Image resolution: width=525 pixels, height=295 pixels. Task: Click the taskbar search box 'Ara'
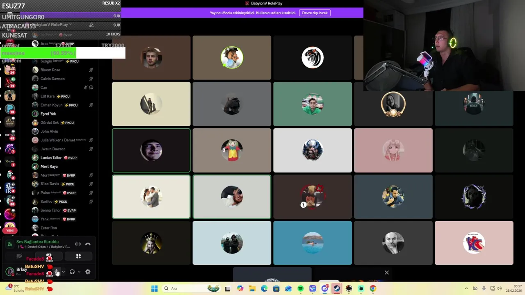pyautogui.click(x=191, y=288)
